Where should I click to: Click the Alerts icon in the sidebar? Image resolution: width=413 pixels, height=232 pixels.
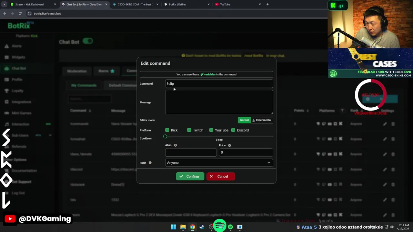pos(6,46)
